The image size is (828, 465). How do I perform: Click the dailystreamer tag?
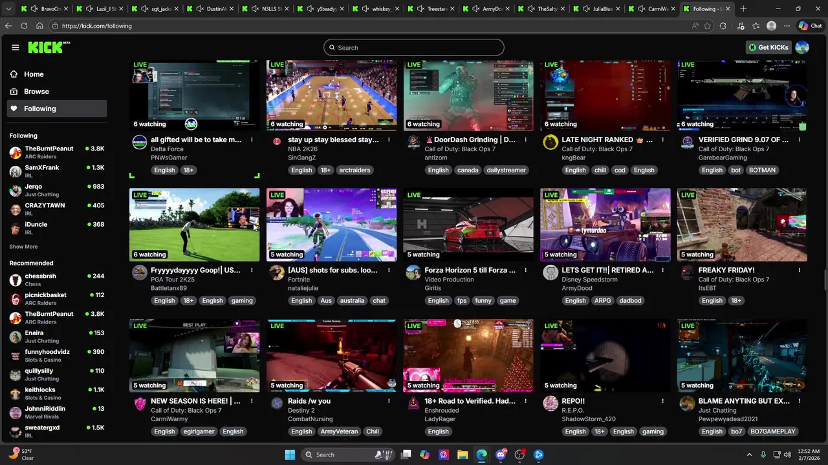coord(507,170)
